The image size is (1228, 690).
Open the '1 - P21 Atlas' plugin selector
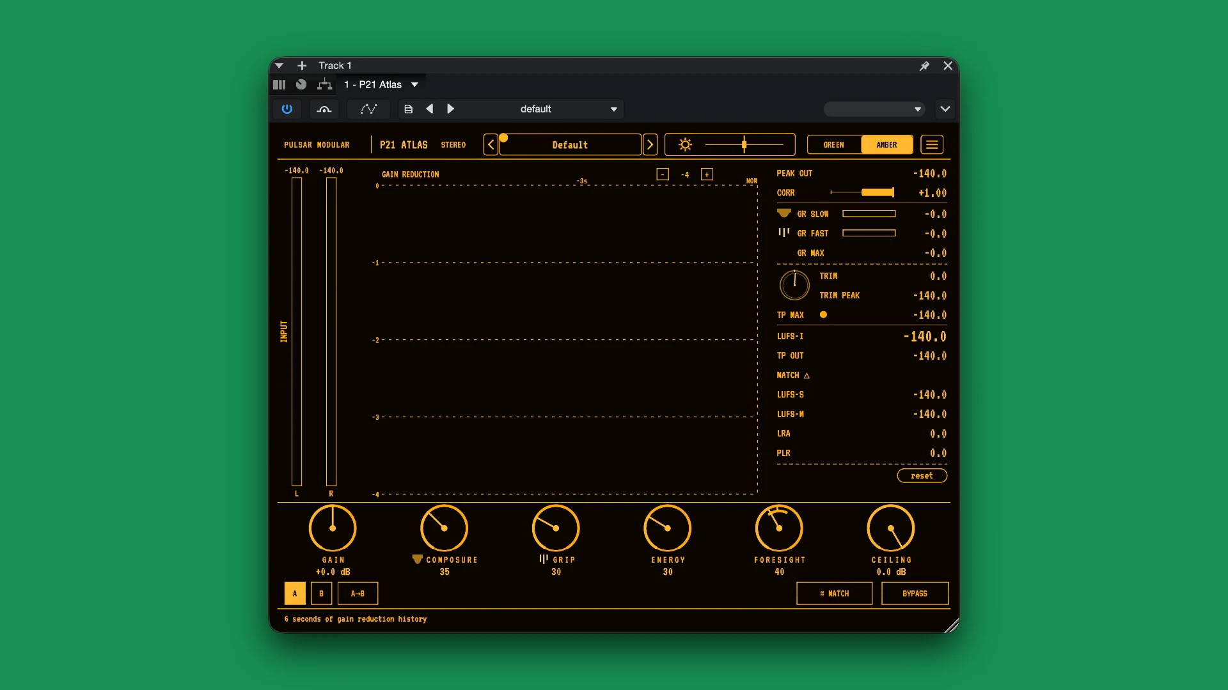[381, 84]
